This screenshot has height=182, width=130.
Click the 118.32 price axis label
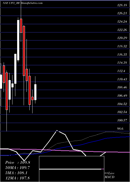(122, 46)
